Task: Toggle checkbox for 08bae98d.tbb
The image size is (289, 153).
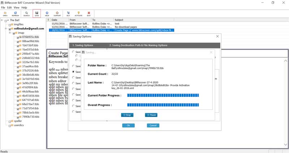Action: click(x=18, y=42)
